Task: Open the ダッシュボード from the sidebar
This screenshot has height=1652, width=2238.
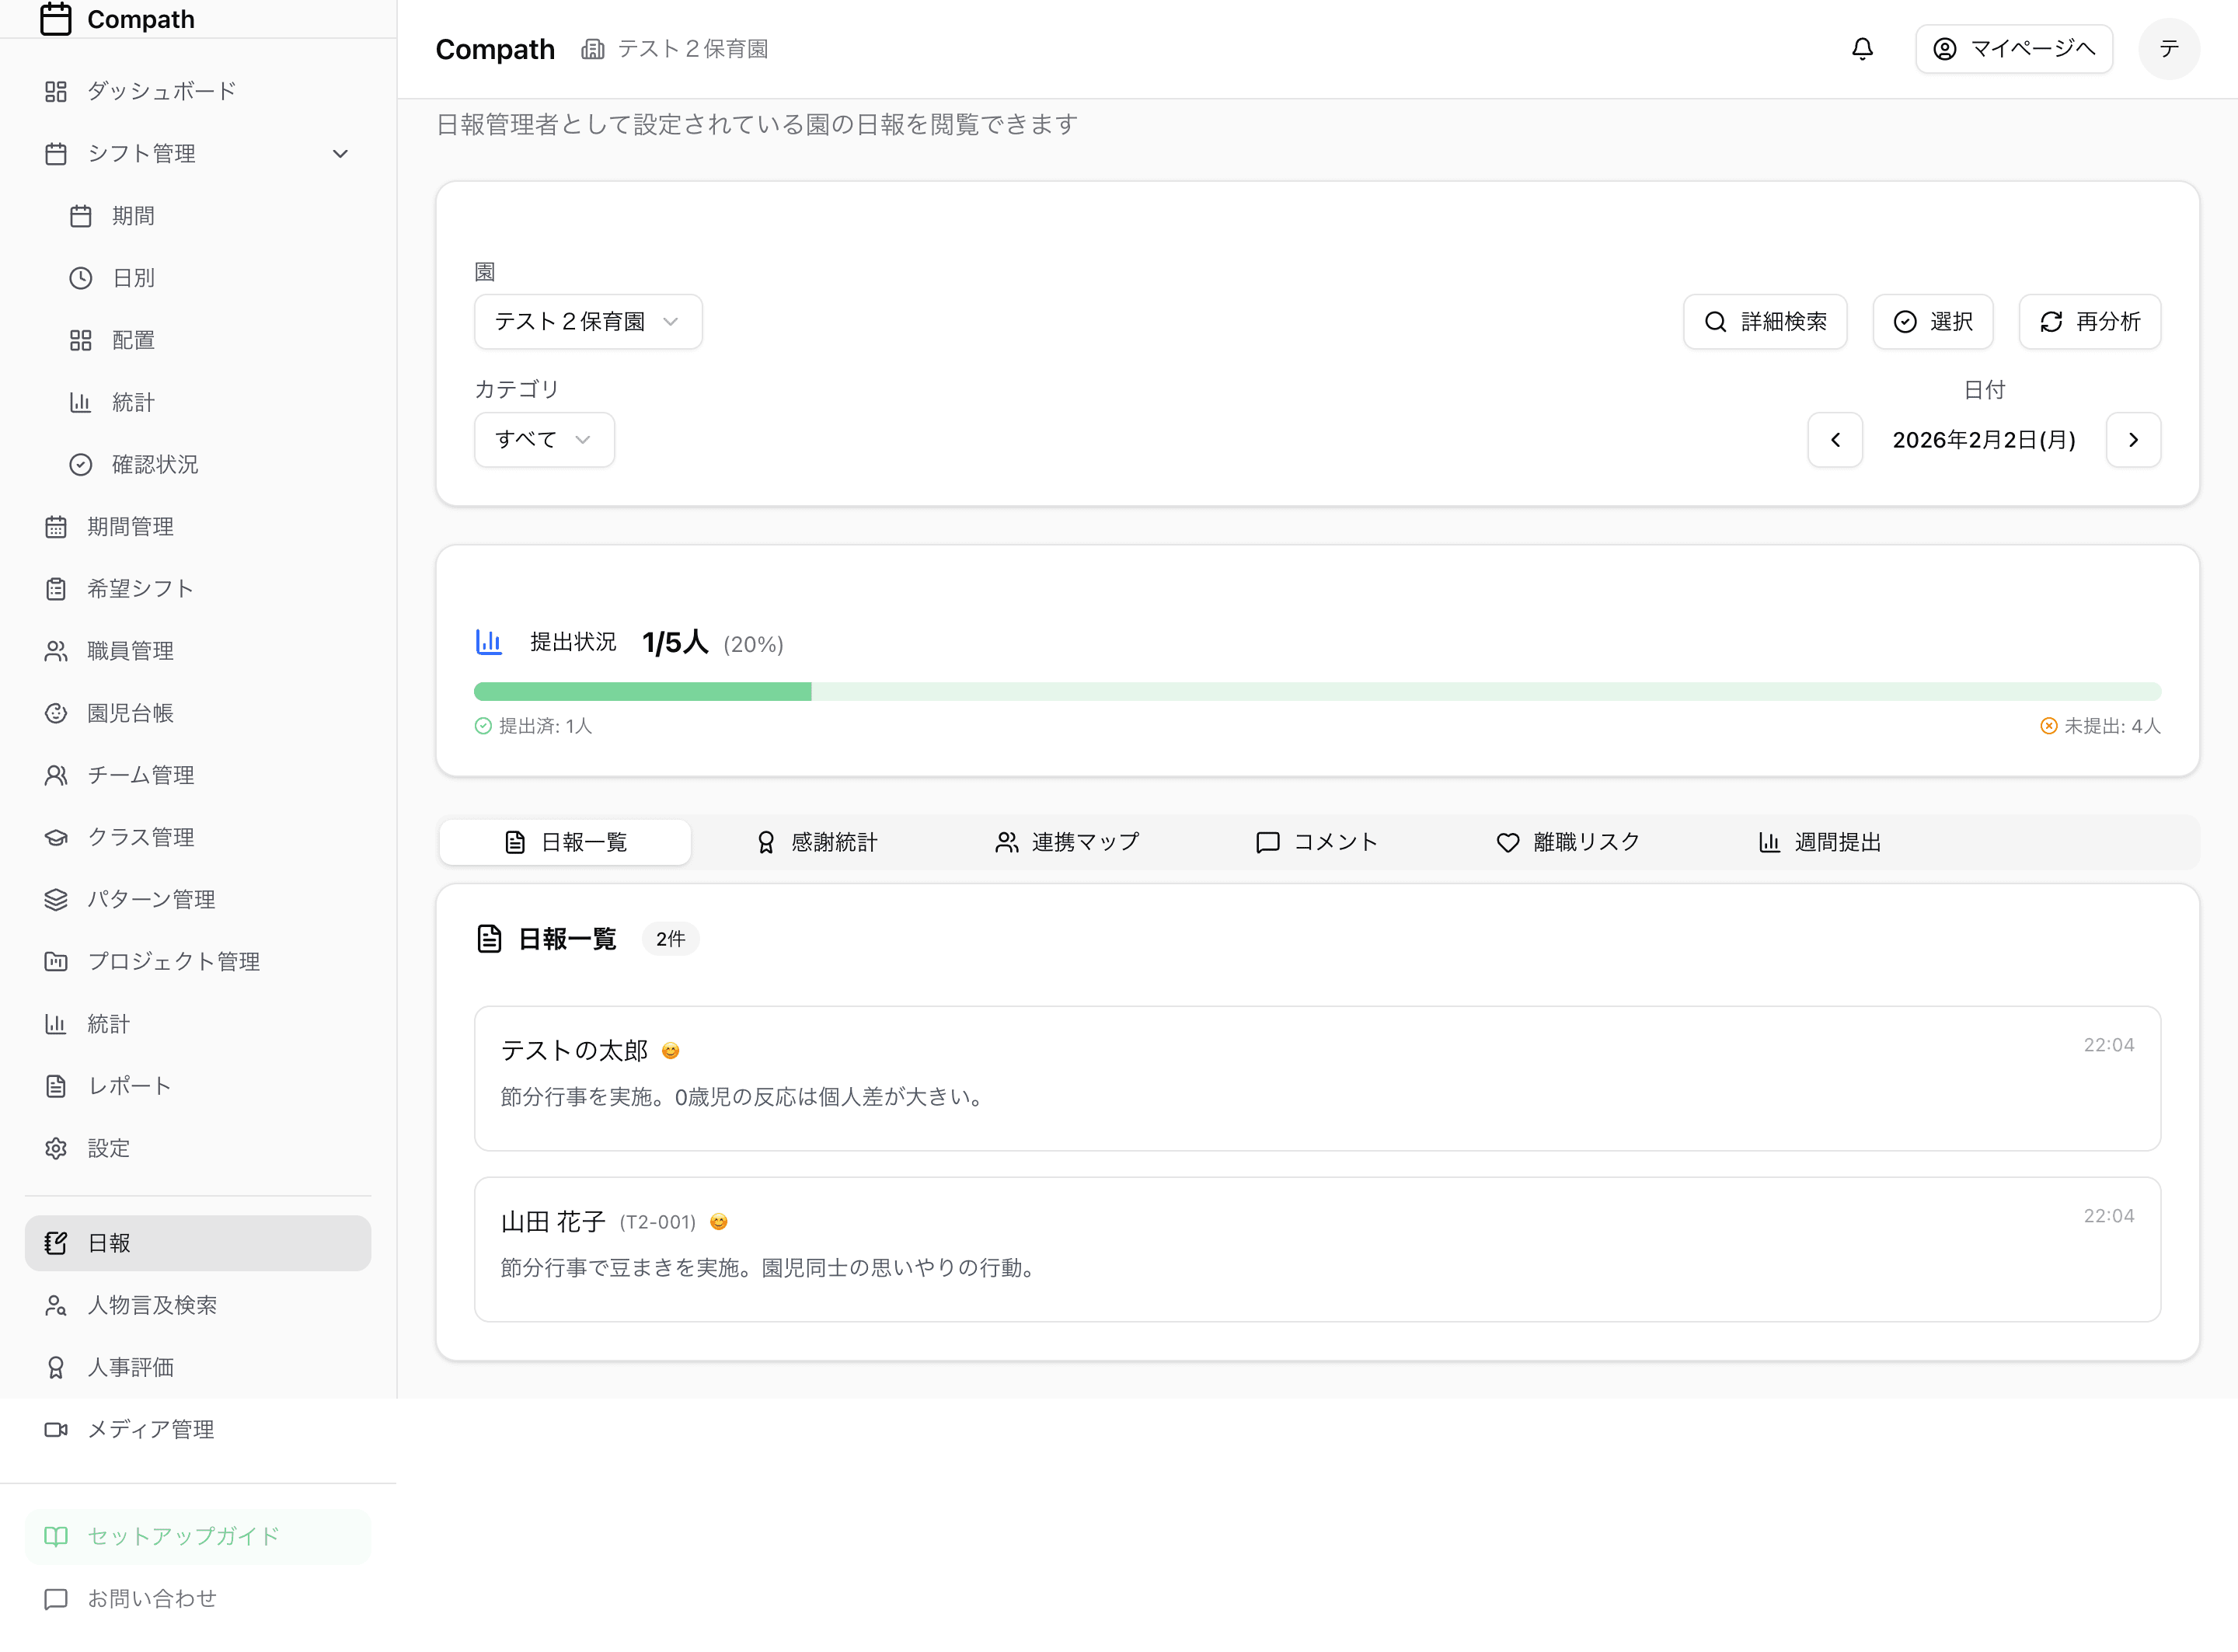Action: (x=160, y=90)
